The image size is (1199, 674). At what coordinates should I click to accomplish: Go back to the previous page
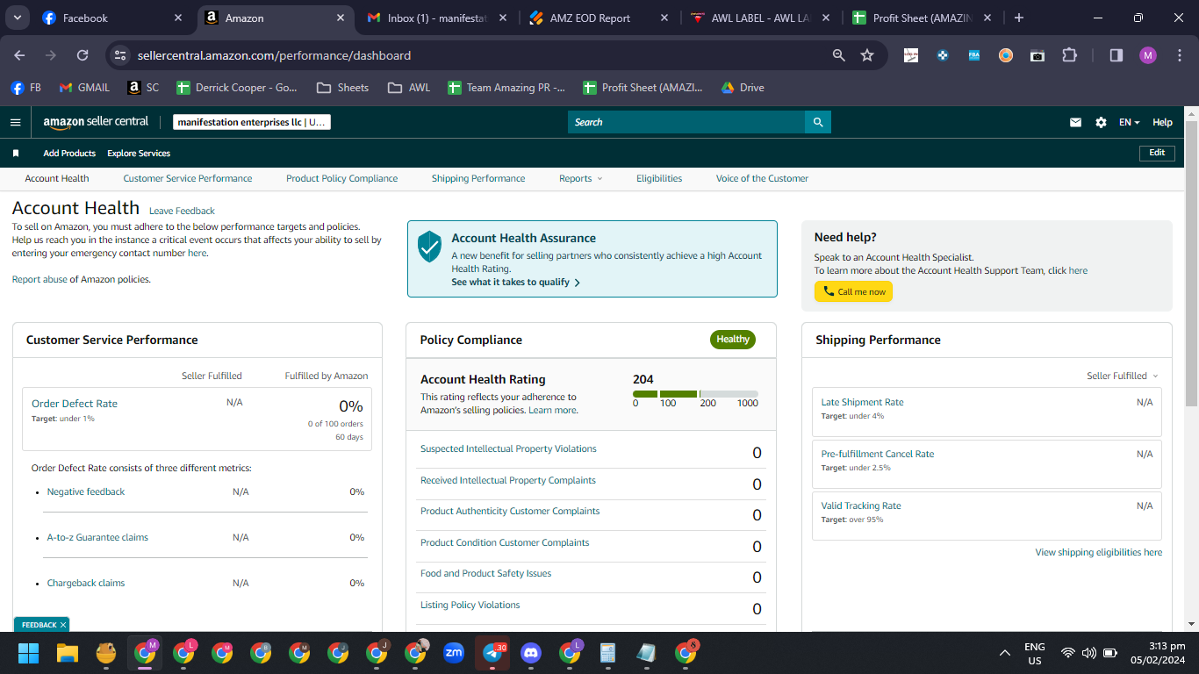tap(19, 55)
